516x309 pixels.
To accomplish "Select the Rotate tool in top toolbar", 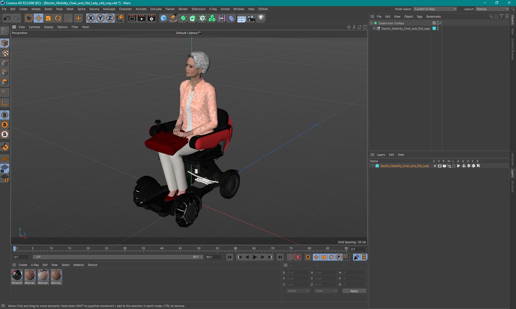I will 58,18.
